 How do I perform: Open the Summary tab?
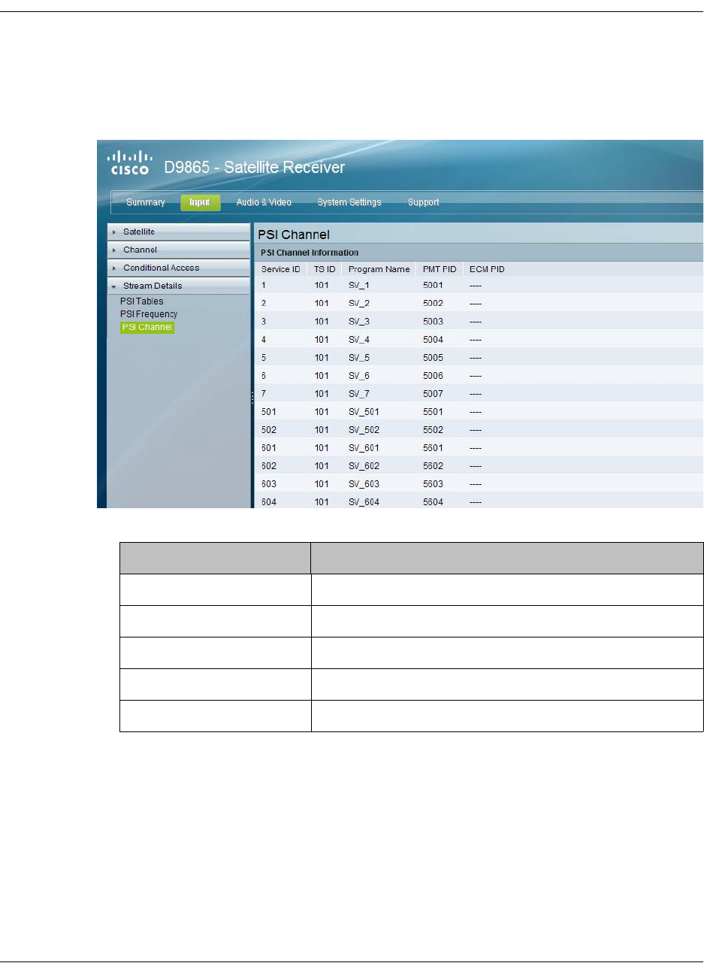(145, 202)
